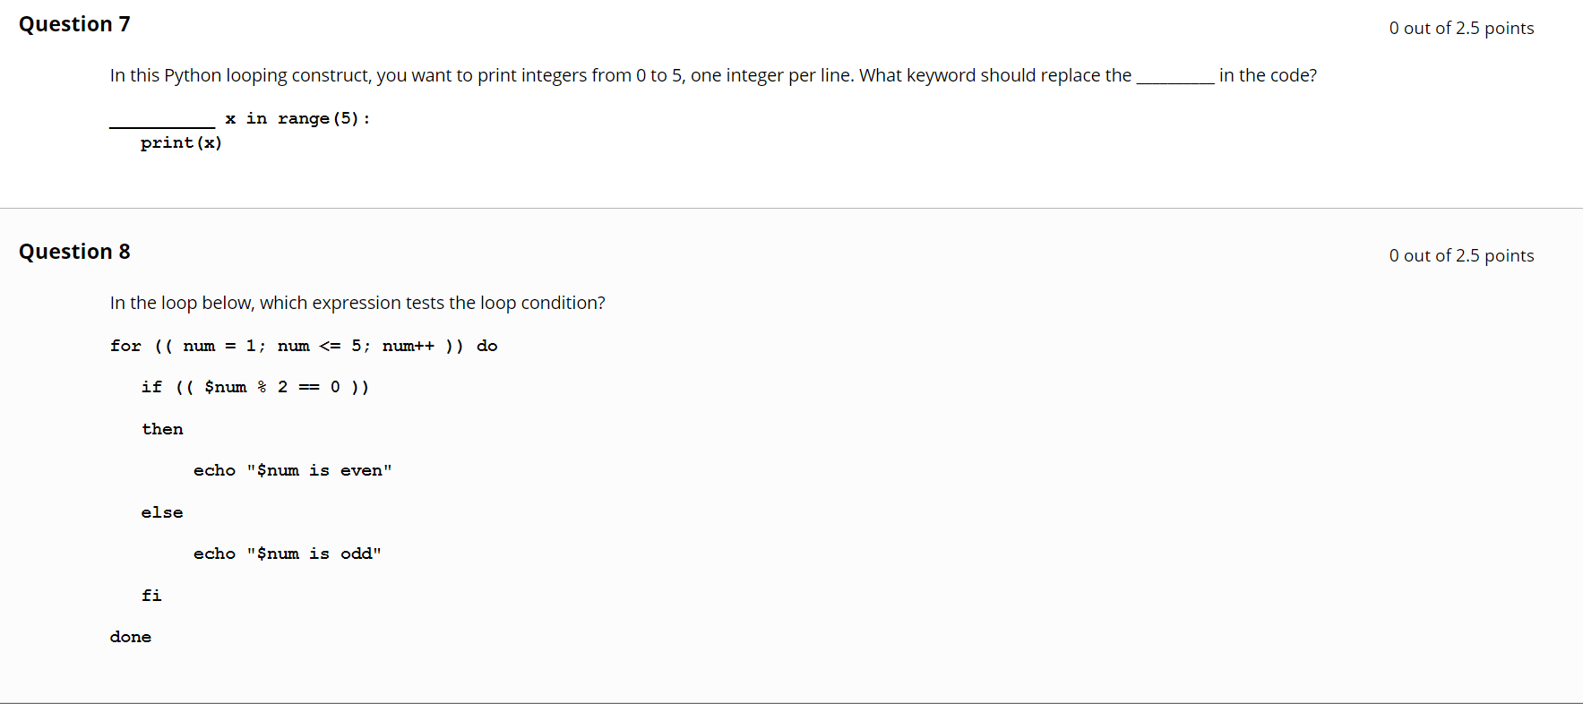Viewport: 1583px width, 704px height.
Task: Click the echo "$num is even" line
Action: pyautogui.click(x=292, y=470)
